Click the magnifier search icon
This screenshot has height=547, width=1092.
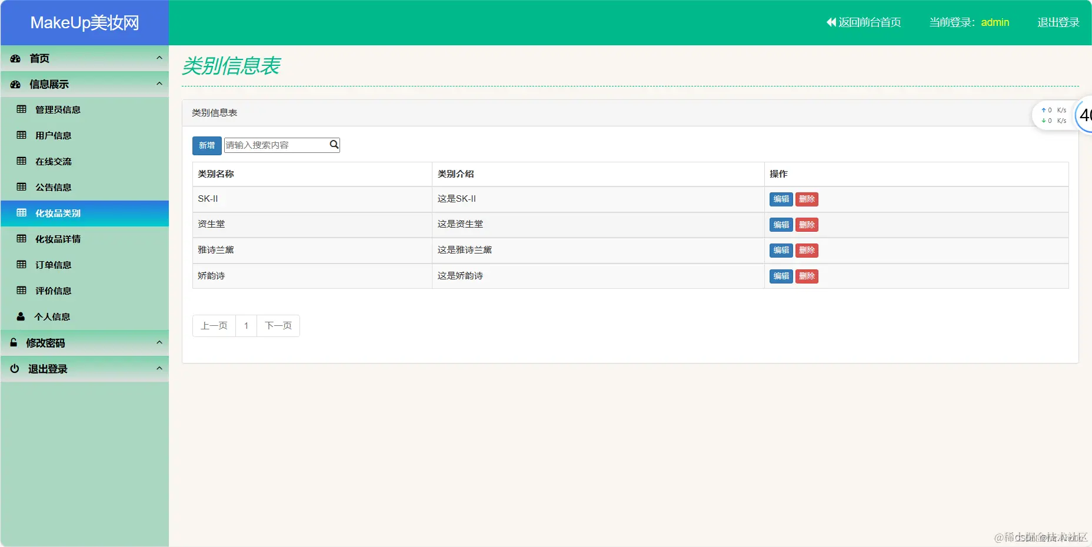[334, 145]
